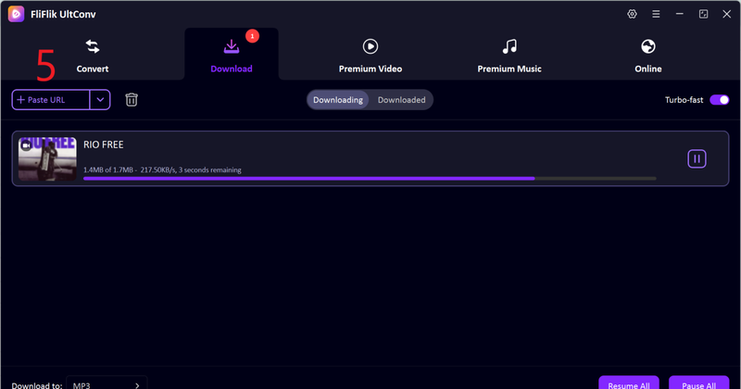Screen dimensions: 741x389
Task: Click the '3 seconds remaining' status text
Action: (x=210, y=169)
